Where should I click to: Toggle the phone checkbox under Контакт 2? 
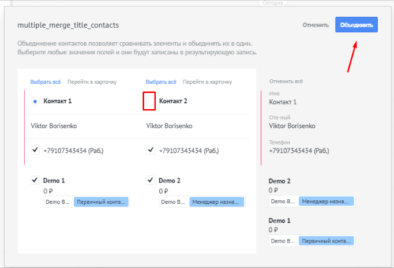click(x=151, y=150)
